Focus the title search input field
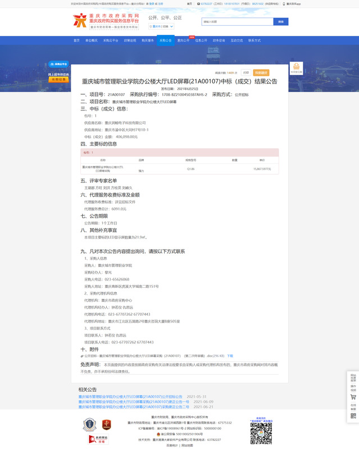 [238, 21]
